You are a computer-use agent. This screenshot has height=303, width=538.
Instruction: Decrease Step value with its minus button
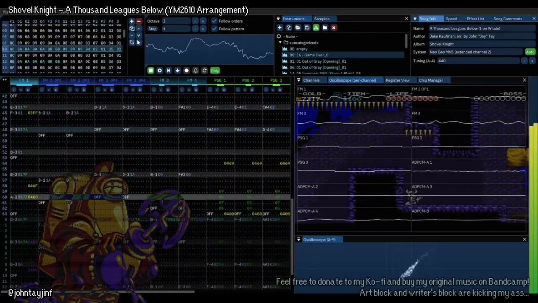pos(195,29)
